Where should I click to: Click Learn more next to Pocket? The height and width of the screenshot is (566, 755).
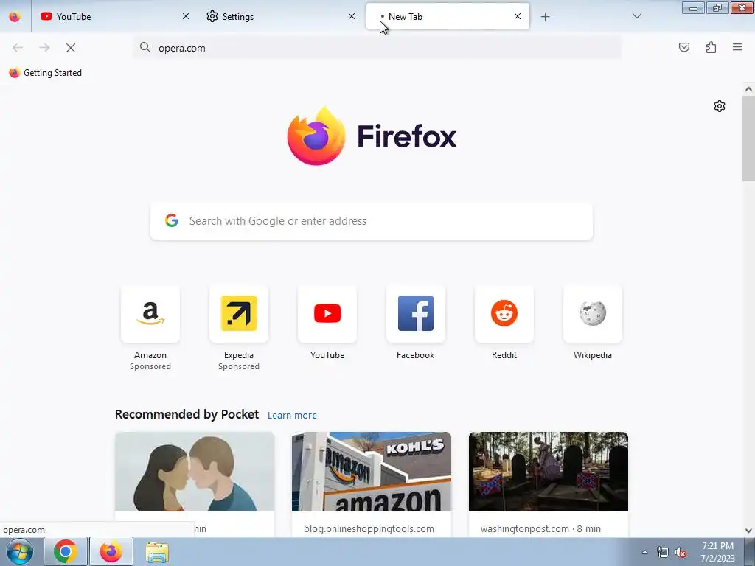point(292,416)
